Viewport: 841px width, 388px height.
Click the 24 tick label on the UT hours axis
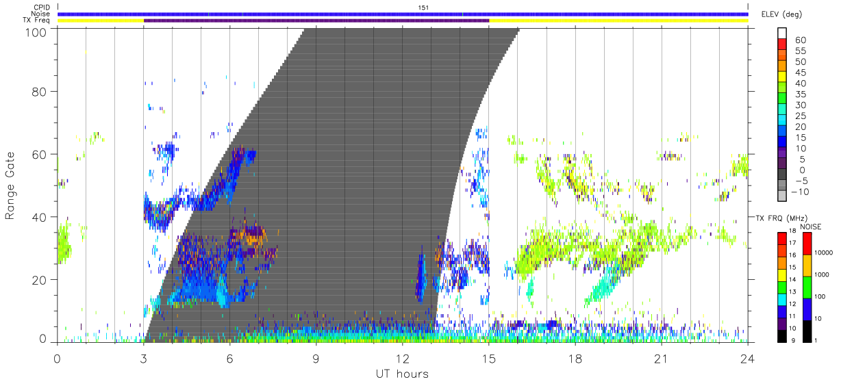[x=748, y=359]
